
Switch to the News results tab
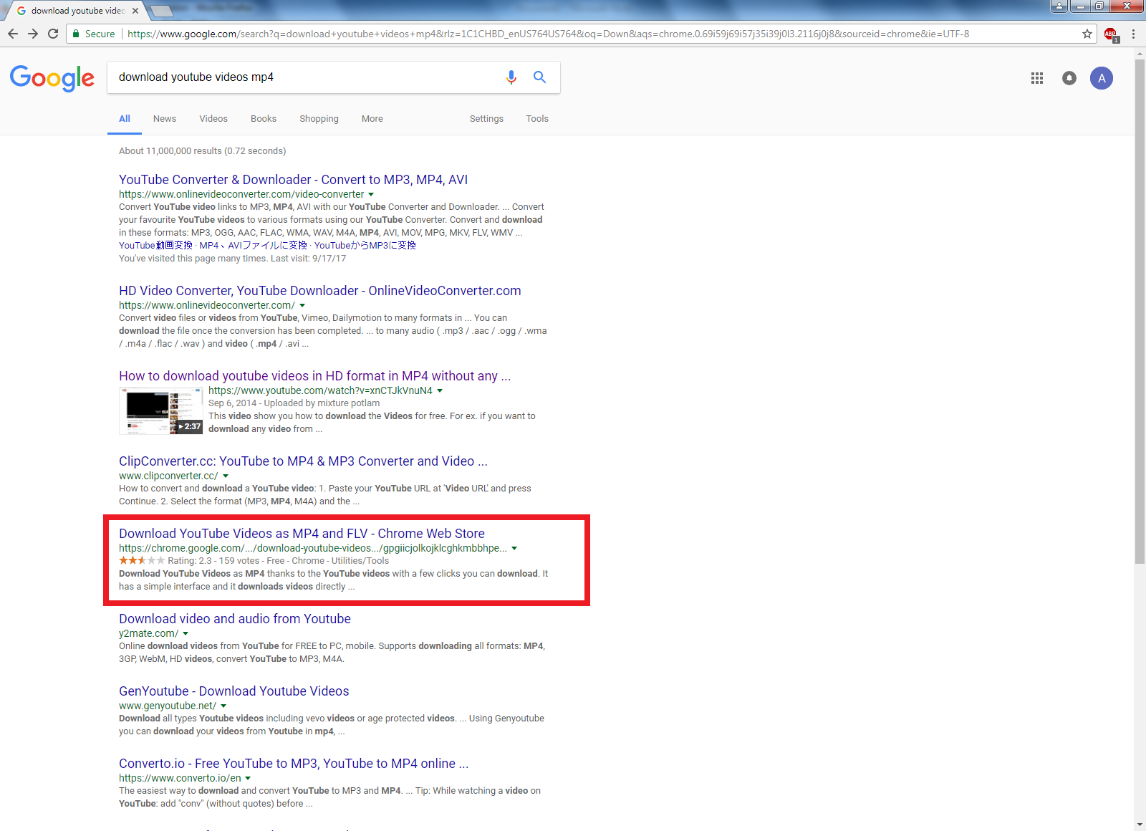[x=165, y=119]
